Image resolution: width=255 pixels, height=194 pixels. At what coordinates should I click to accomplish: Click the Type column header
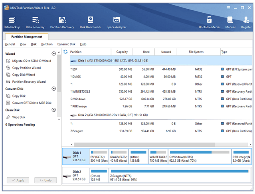[x=236, y=52]
